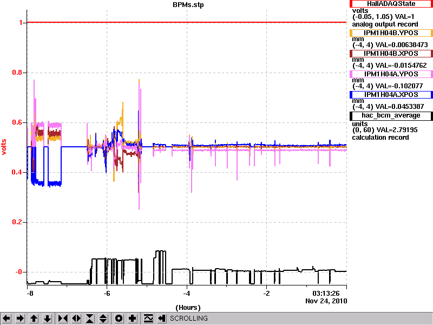Click the 'Nov 24, 2010' date label
The height and width of the screenshot is (325, 433).
point(326,301)
